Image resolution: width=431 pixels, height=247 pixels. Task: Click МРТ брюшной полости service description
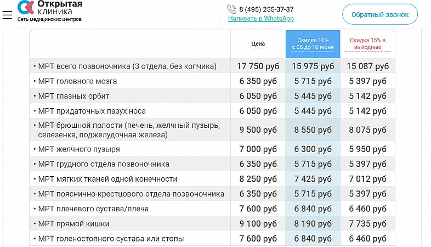[x=129, y=130]
